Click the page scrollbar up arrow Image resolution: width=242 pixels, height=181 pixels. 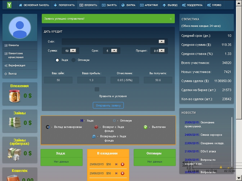pos(239,3)
